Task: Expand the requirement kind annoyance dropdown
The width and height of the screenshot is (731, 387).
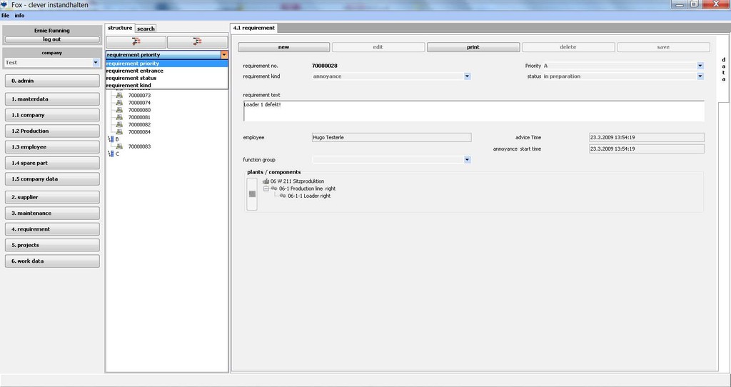Action: 467,76
